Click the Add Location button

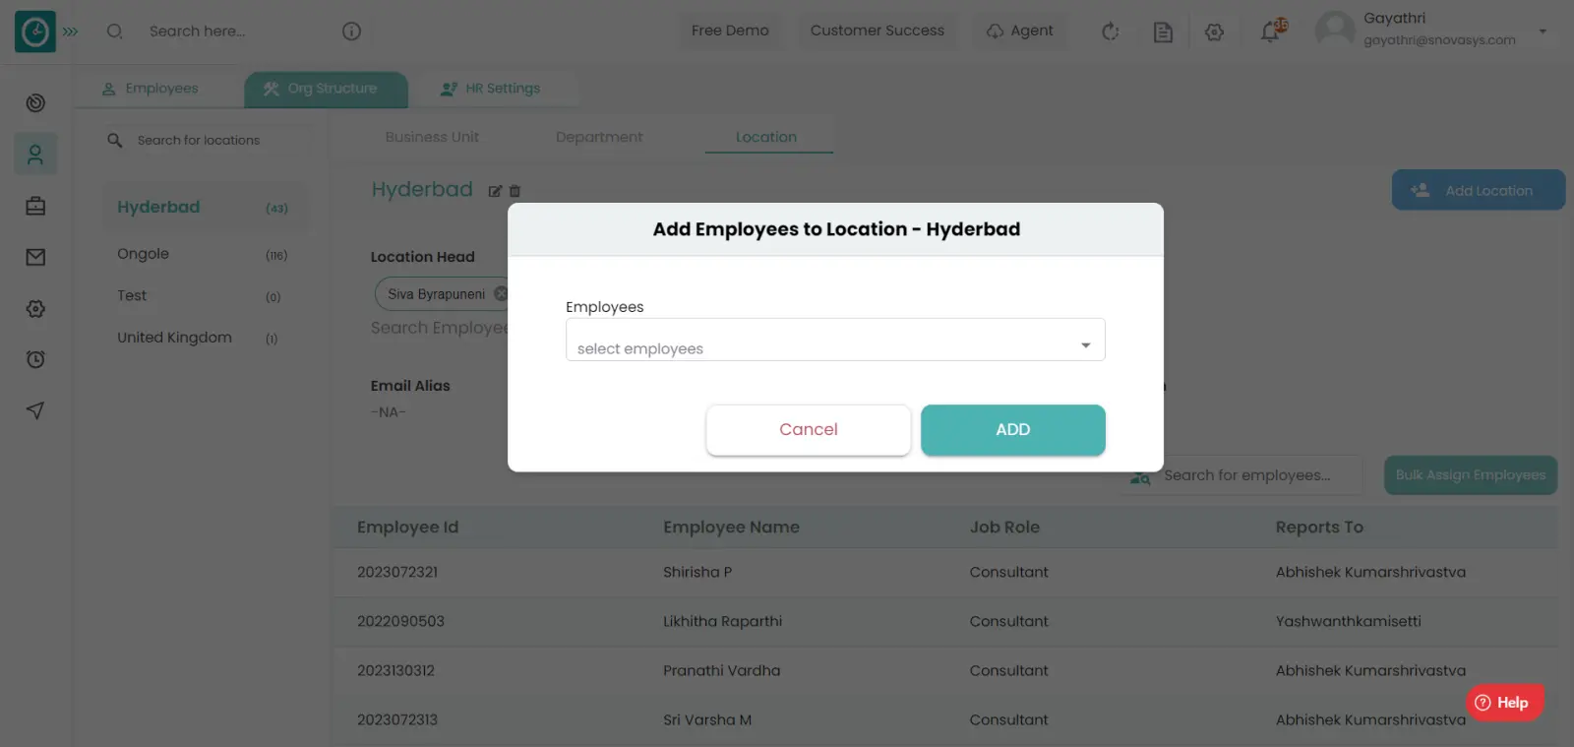[1478, 190]
